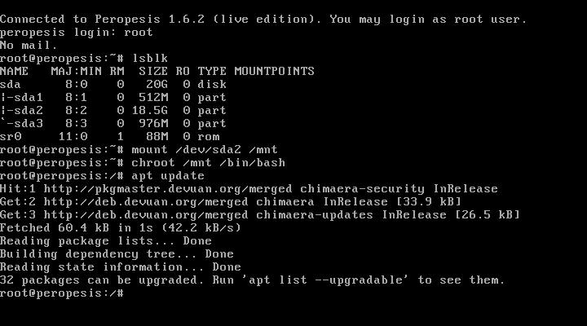Click the apt update command text
Screen dimensions: 587x326
click(x=168, y=176)
